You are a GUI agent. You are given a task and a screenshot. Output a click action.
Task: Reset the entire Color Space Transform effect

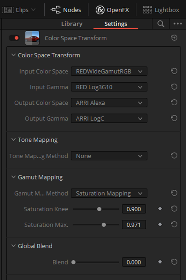(x=174, y=38)
